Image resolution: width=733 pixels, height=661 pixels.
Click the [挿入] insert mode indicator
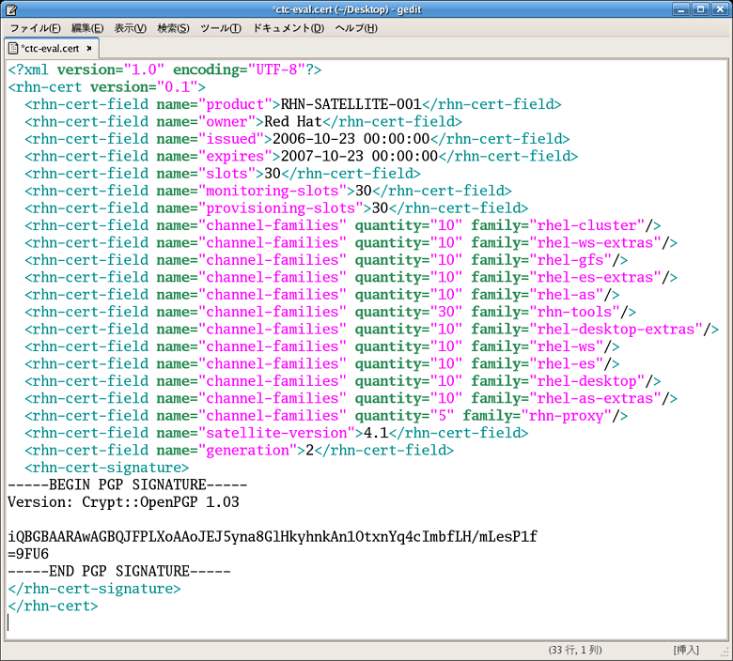(686, 650)
